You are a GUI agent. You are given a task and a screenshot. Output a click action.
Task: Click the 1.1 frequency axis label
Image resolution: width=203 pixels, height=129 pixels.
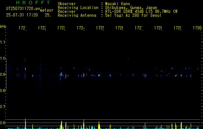click(3, 42)
